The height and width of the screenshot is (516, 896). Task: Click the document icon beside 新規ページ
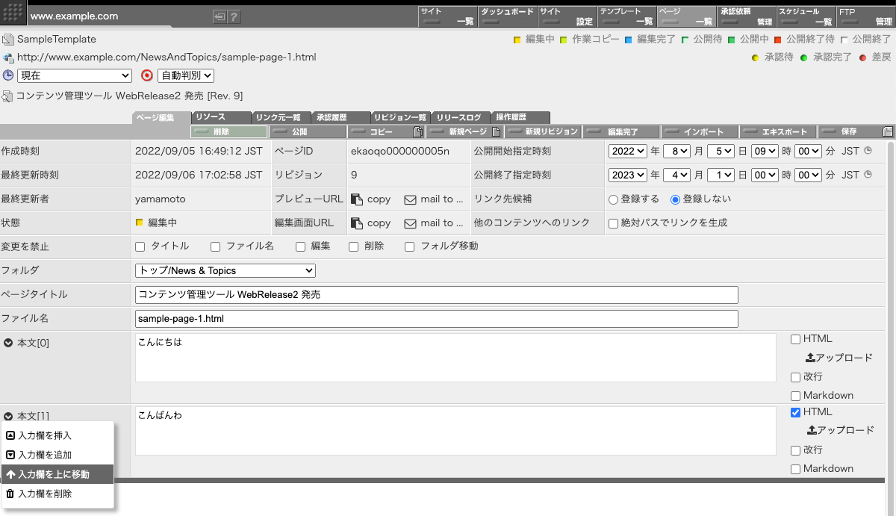[x=495, y=131]
